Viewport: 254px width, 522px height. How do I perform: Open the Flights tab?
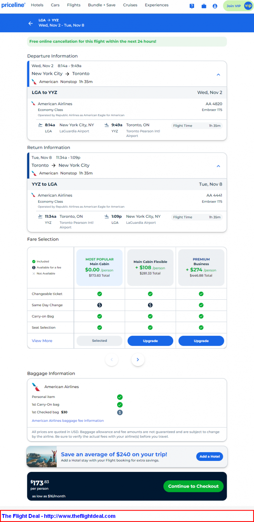click(x=74, y=5)
